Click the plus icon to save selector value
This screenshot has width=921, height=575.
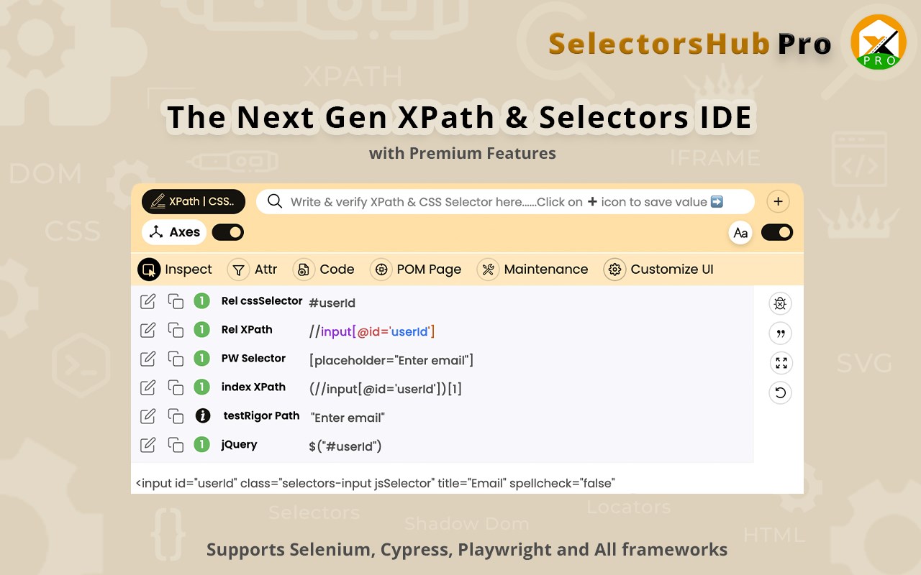click(x=778, y=202)
